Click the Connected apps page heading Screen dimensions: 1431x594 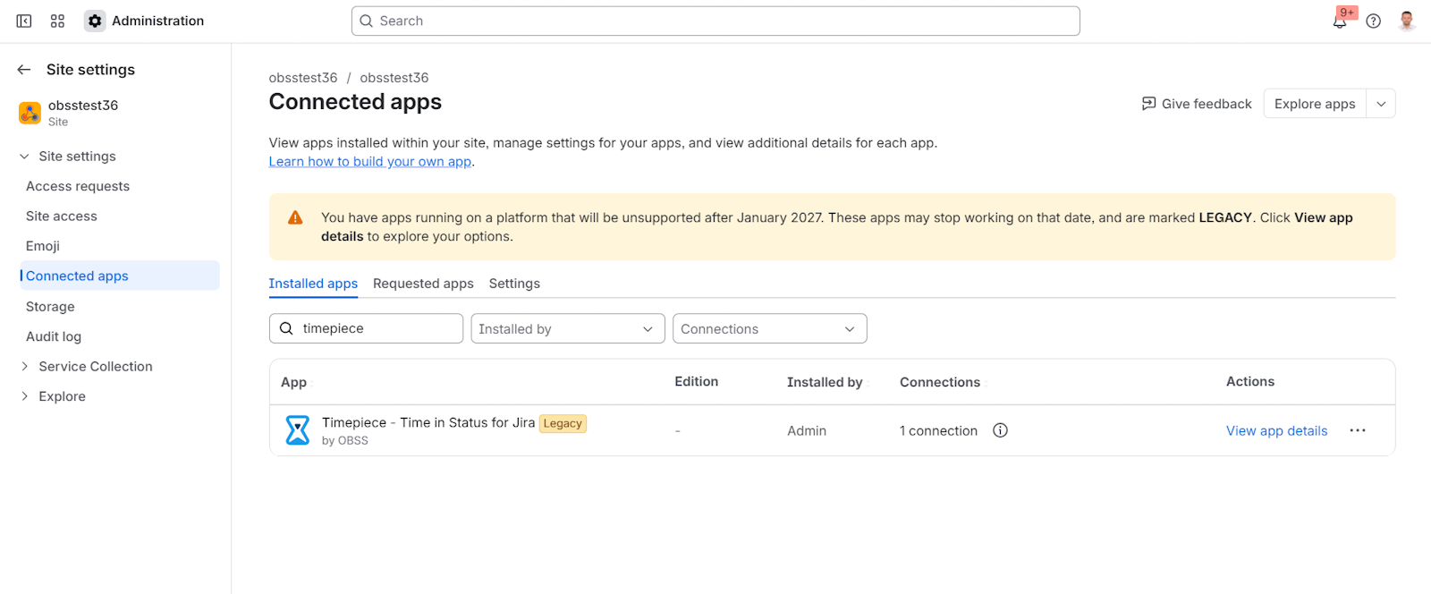(x=355, y=102)
